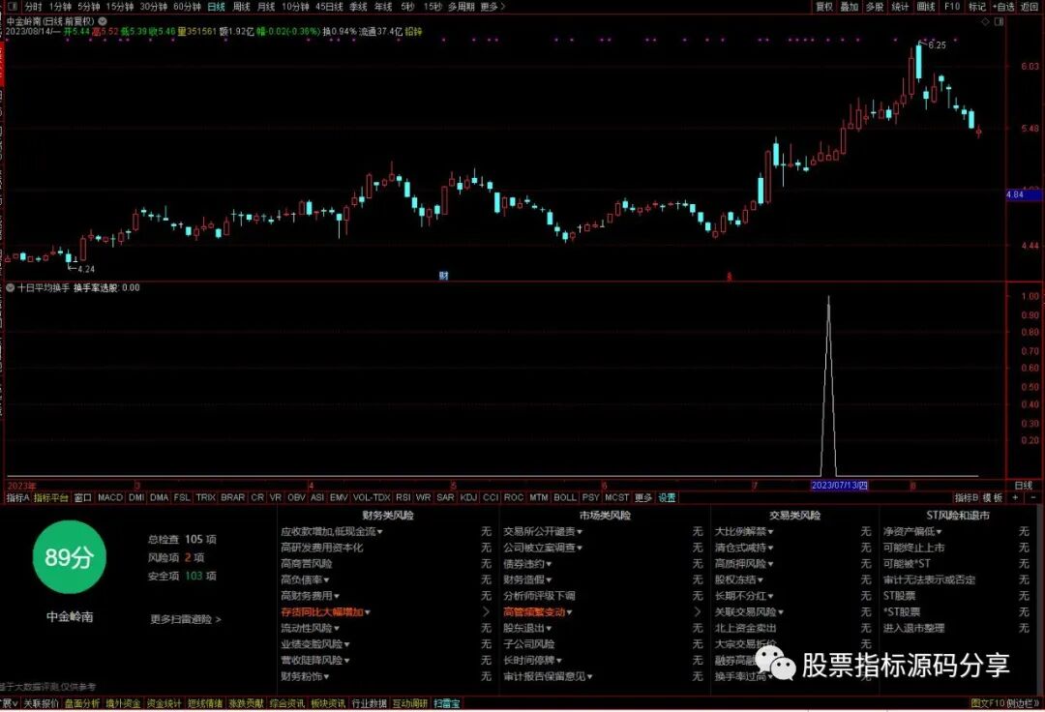Open 扫雷宝 bottom tab
The image size is (1045, 712).
[x=446, y=703]
